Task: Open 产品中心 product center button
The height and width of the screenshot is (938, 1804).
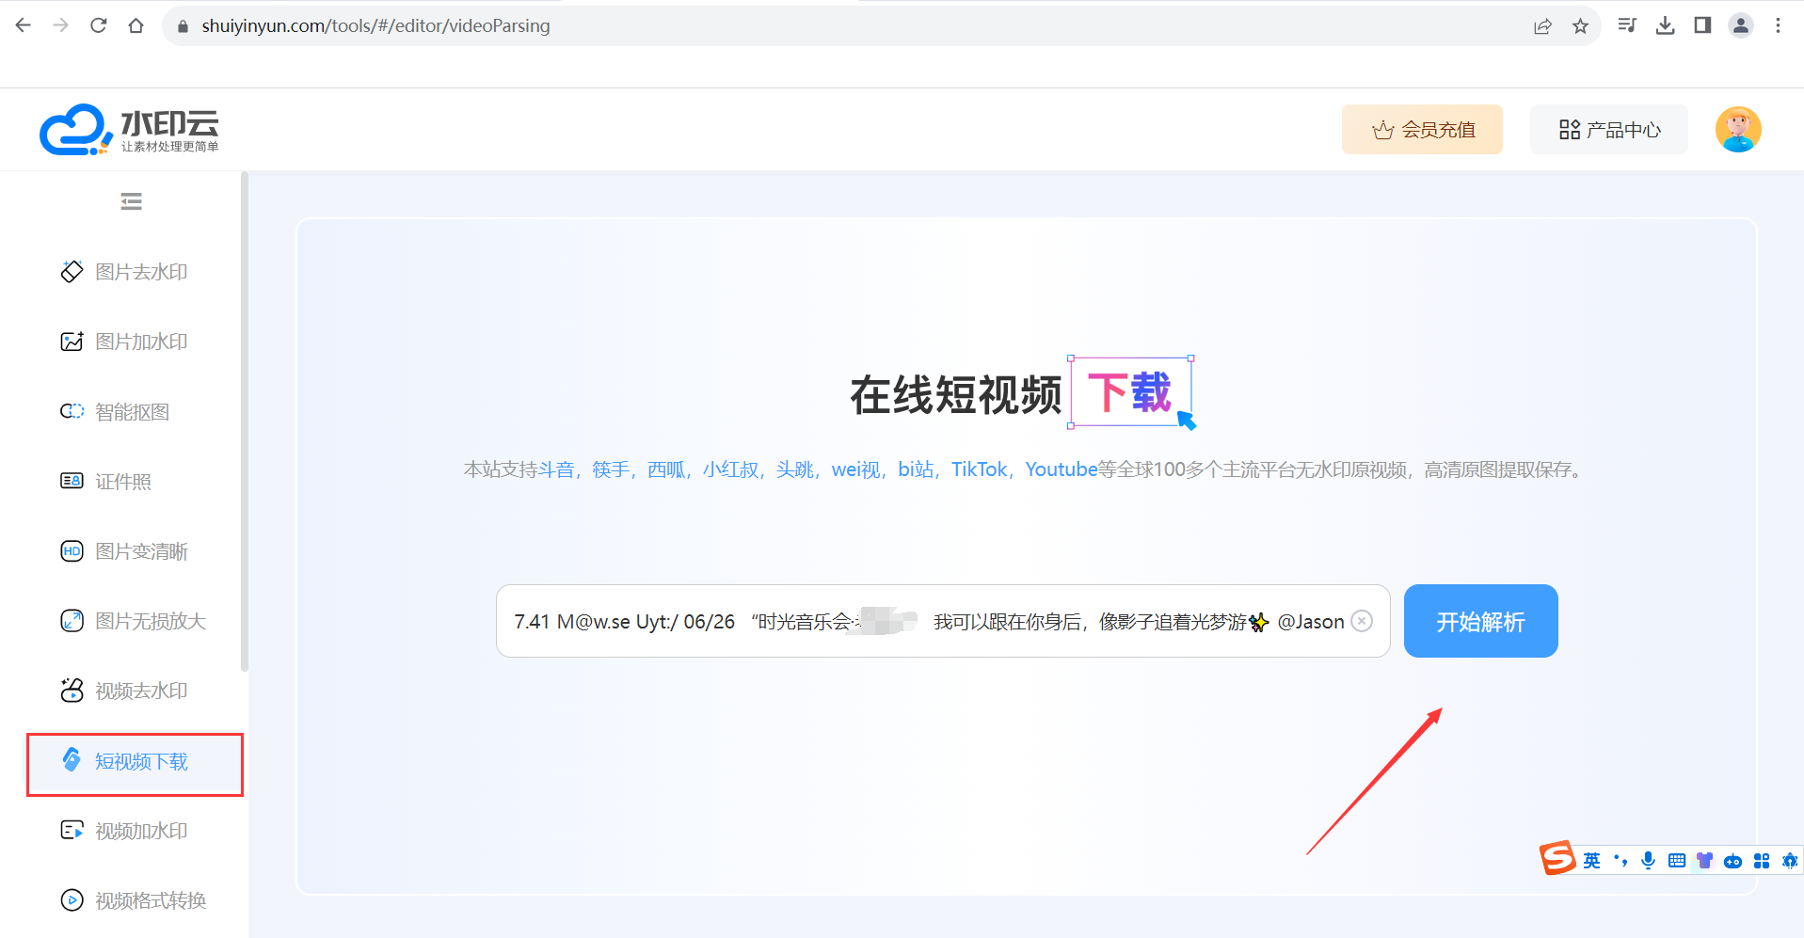Action: tap(1609, 130)
